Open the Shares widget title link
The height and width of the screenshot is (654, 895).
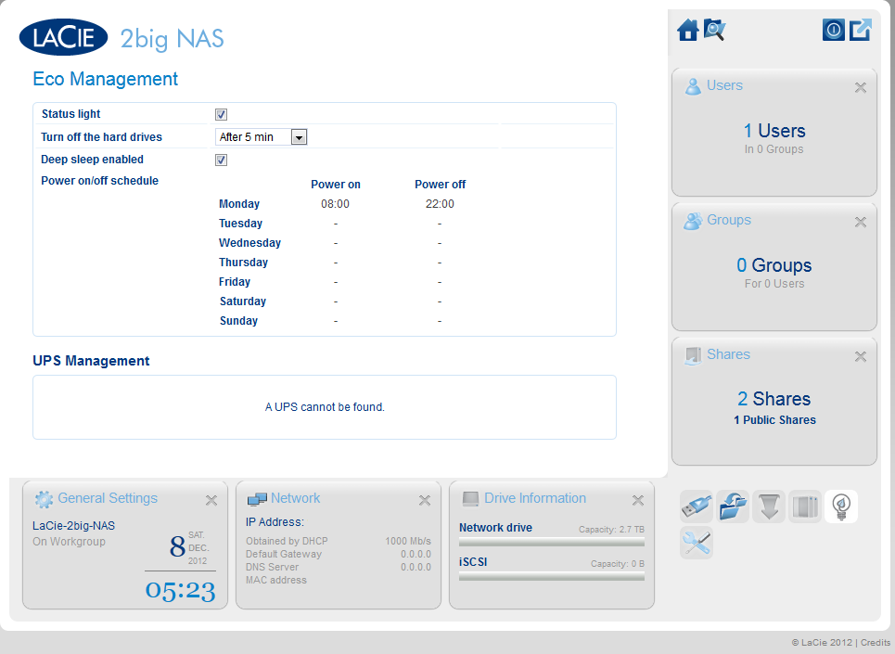(x=728, y=354)
